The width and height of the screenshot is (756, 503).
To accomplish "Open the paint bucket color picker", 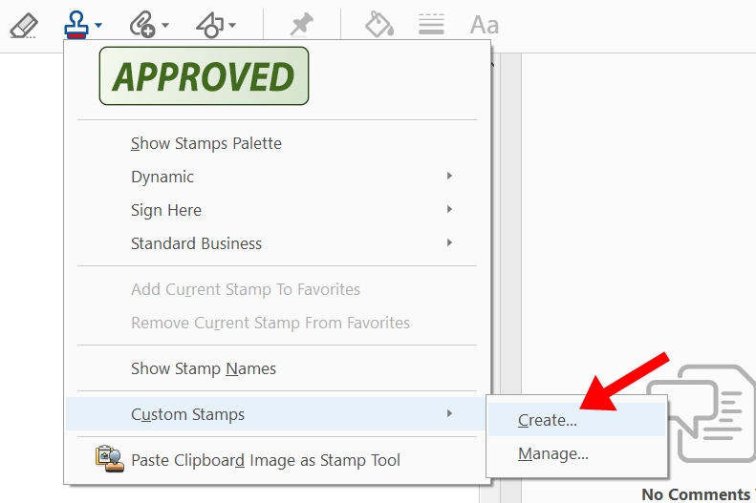I will click(379, 25).
